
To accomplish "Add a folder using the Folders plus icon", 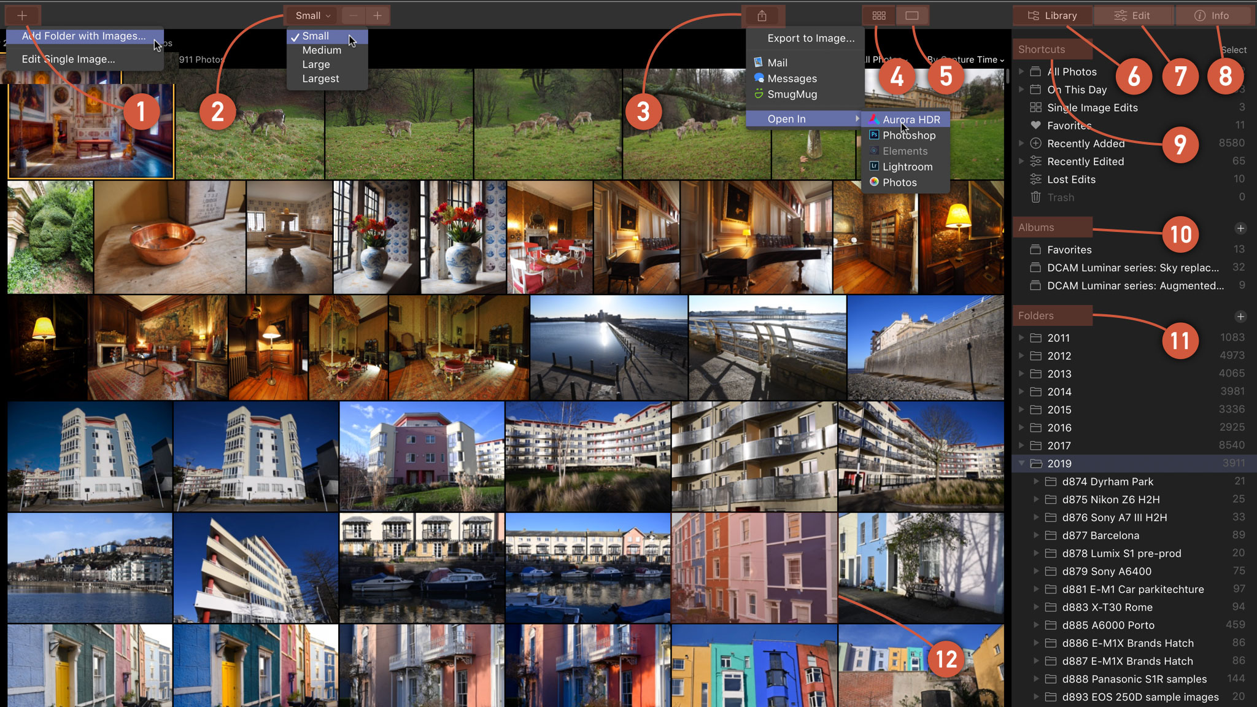I will pos(1240,316).
